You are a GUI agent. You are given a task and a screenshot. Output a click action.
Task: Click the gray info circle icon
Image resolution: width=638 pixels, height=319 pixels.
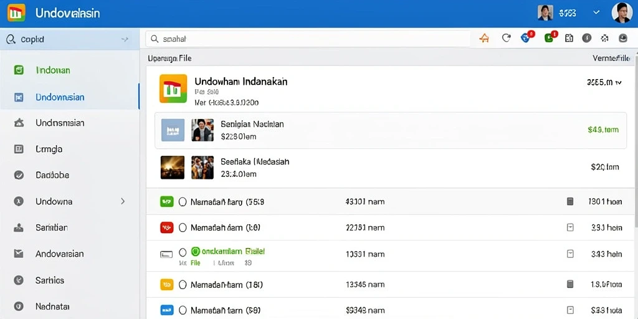click(586, 38)
